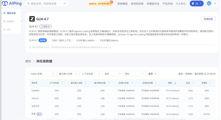This screenshot has height=120, width=221.
Task: Open the account menu chevron beside avatar
Action: click(x=215, y=4)
